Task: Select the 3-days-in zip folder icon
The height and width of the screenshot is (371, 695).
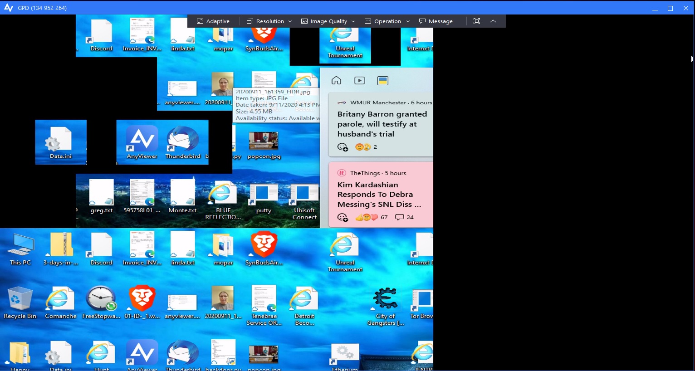Action: pos(61,249)
